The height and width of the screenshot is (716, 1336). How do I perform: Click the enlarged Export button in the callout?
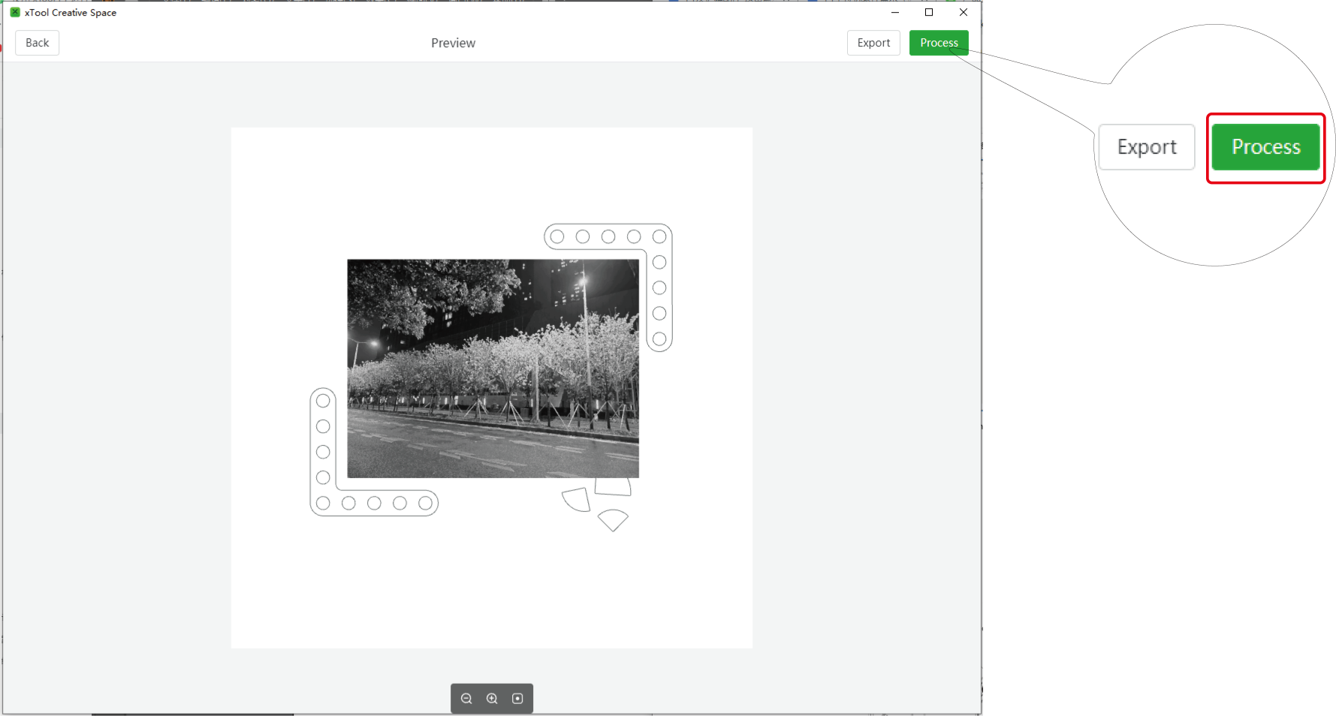[x=1146, y=147]
